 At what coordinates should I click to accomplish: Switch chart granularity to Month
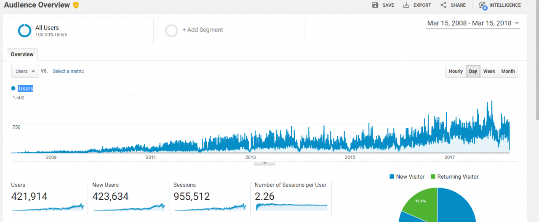pos(508,71)
